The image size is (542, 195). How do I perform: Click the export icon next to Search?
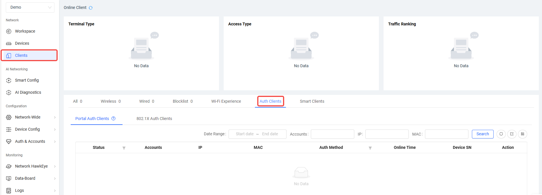(x=512, y=134)
